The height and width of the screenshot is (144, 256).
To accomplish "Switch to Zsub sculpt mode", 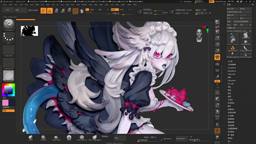I will [x=122, y=9].
